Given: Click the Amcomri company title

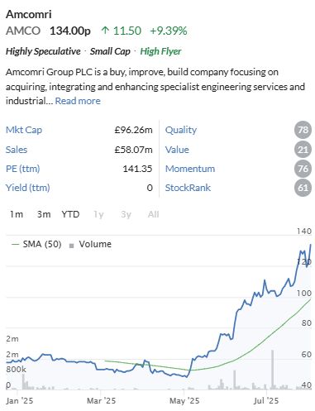Looking at the screenshot, I should pyautogui.click(x=29, y=14).
